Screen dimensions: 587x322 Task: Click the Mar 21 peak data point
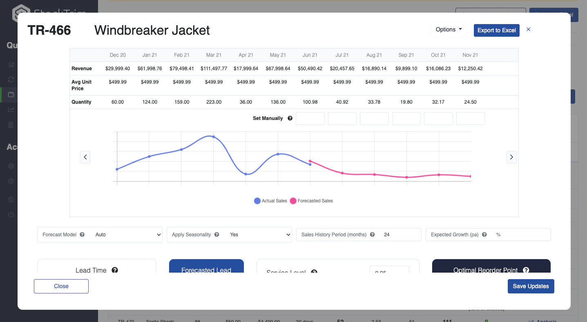coord(214,137)
